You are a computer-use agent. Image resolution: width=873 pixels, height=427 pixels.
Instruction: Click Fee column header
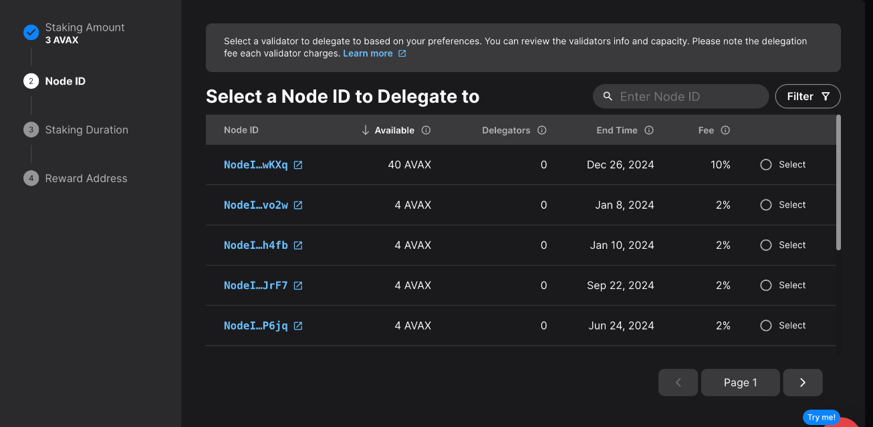pyautogui.click(x=706, y=130)
